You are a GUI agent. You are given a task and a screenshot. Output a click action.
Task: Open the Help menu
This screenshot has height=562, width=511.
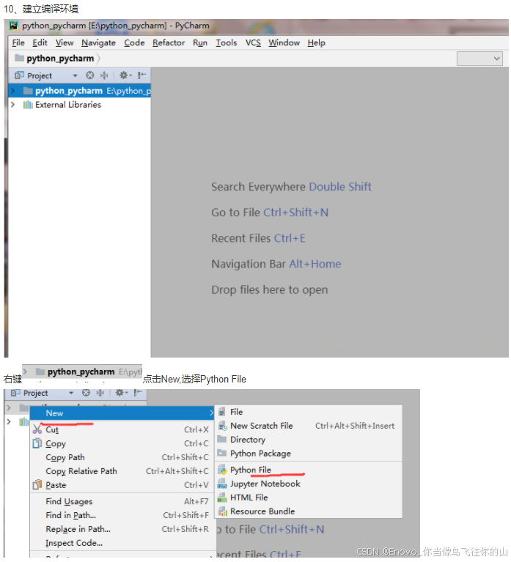point(316,42)
